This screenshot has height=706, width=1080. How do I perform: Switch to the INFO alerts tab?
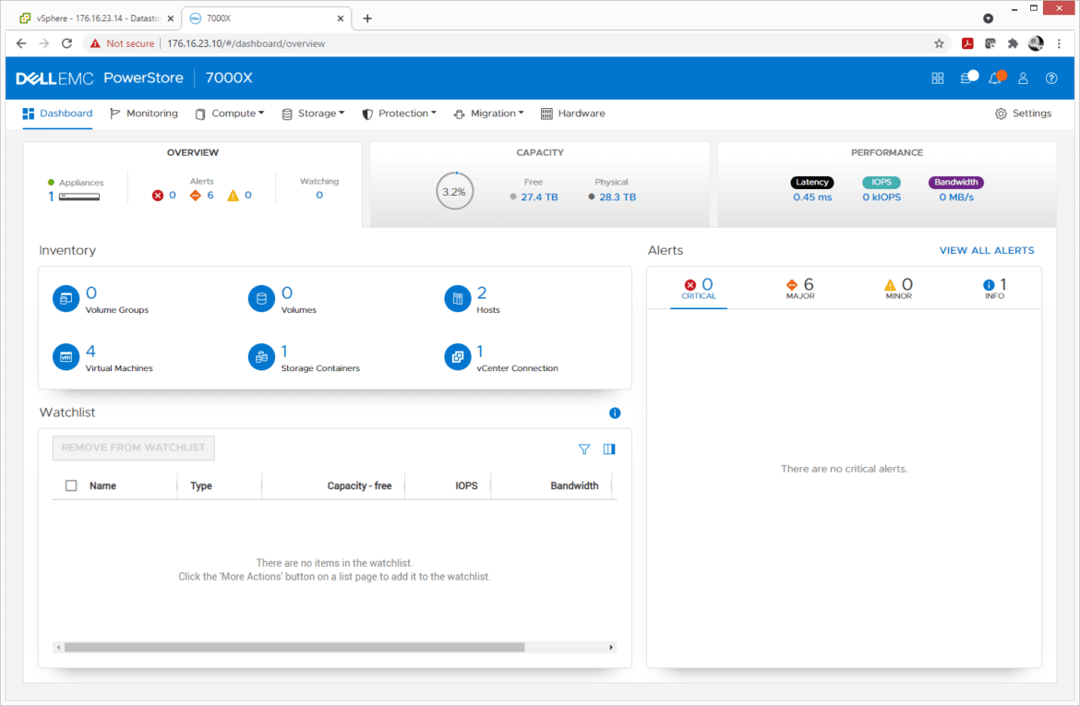coord(994,289)
